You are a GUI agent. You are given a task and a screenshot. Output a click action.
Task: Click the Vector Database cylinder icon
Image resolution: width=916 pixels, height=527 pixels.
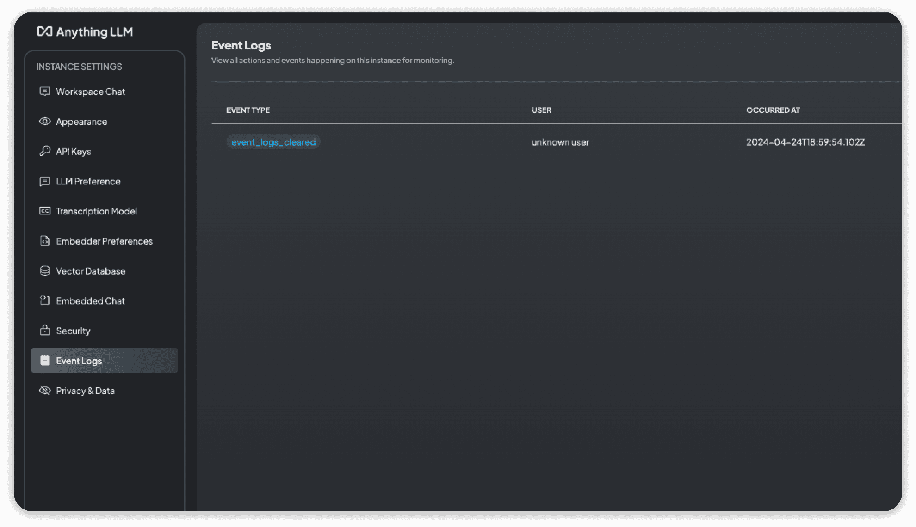44,271
